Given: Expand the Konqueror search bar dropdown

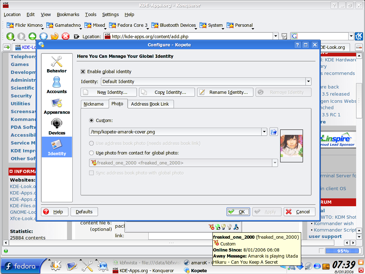Looking at the screenshot, I should tap(351, 36).
